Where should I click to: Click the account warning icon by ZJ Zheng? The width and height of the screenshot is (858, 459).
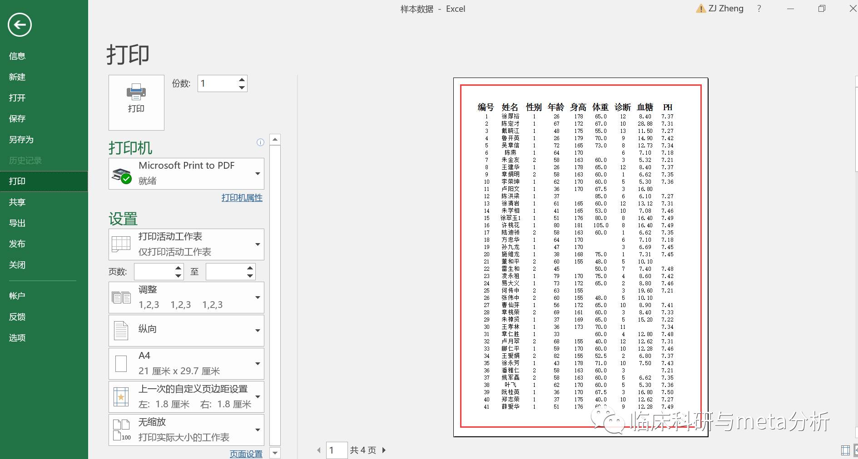tap(700, 9)
